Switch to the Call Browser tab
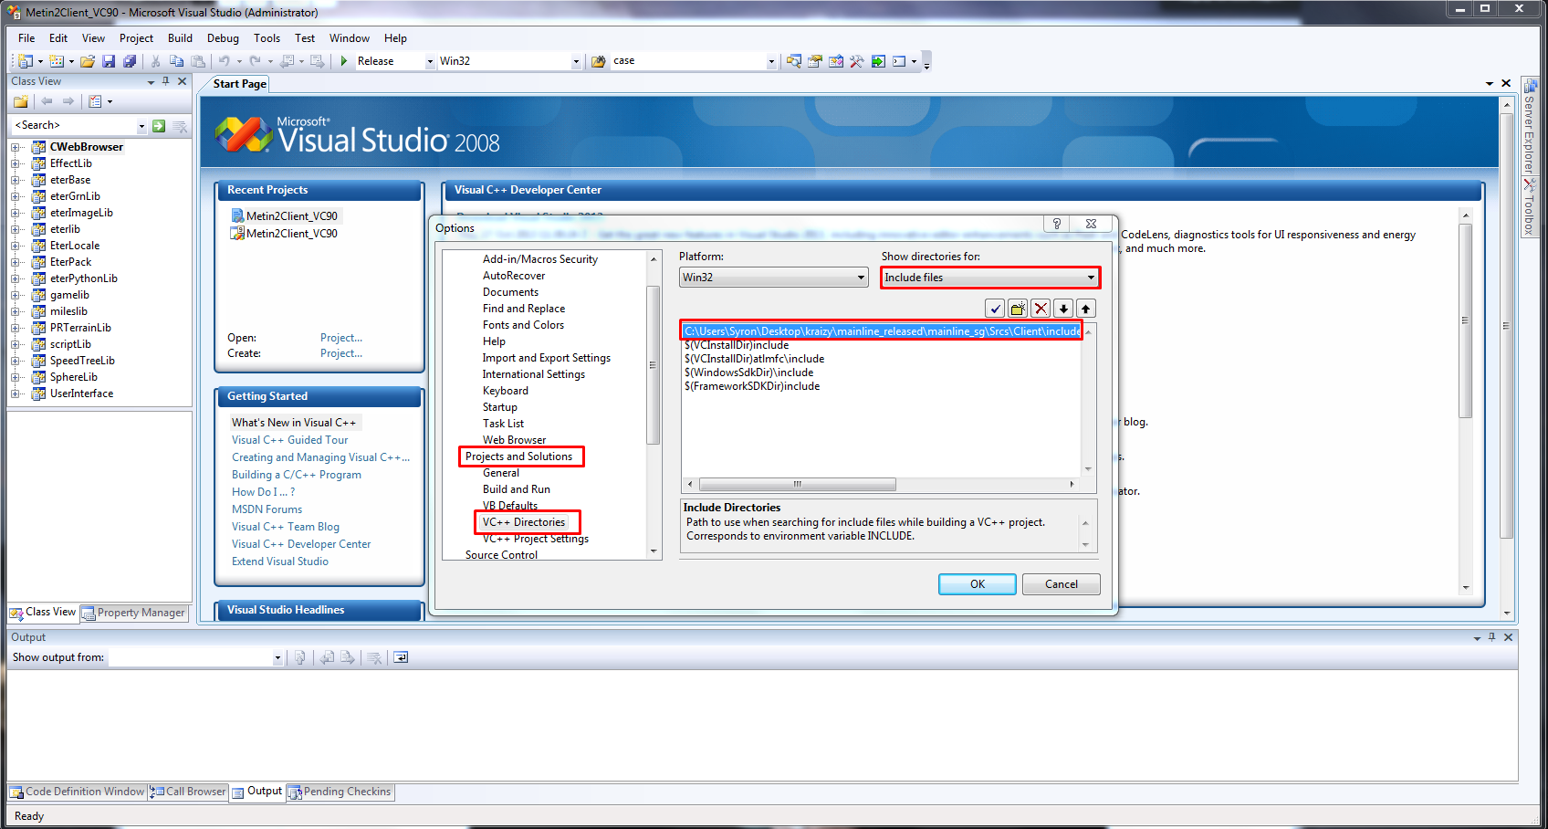1548x829 pixels. [x=188, y=792]
